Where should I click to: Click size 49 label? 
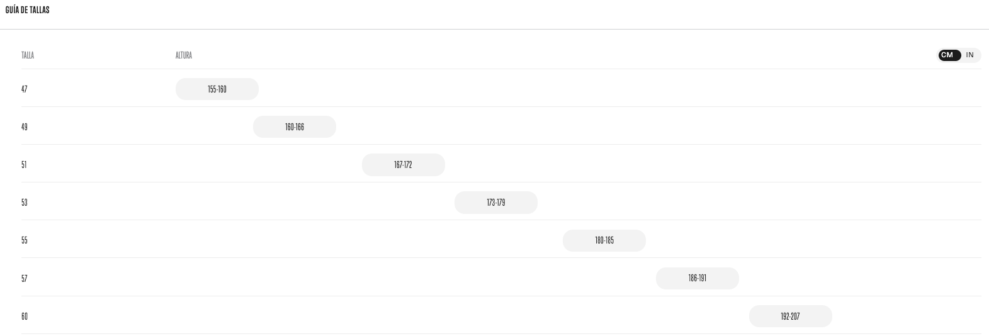pyautogui.click(x=25, y=127)
